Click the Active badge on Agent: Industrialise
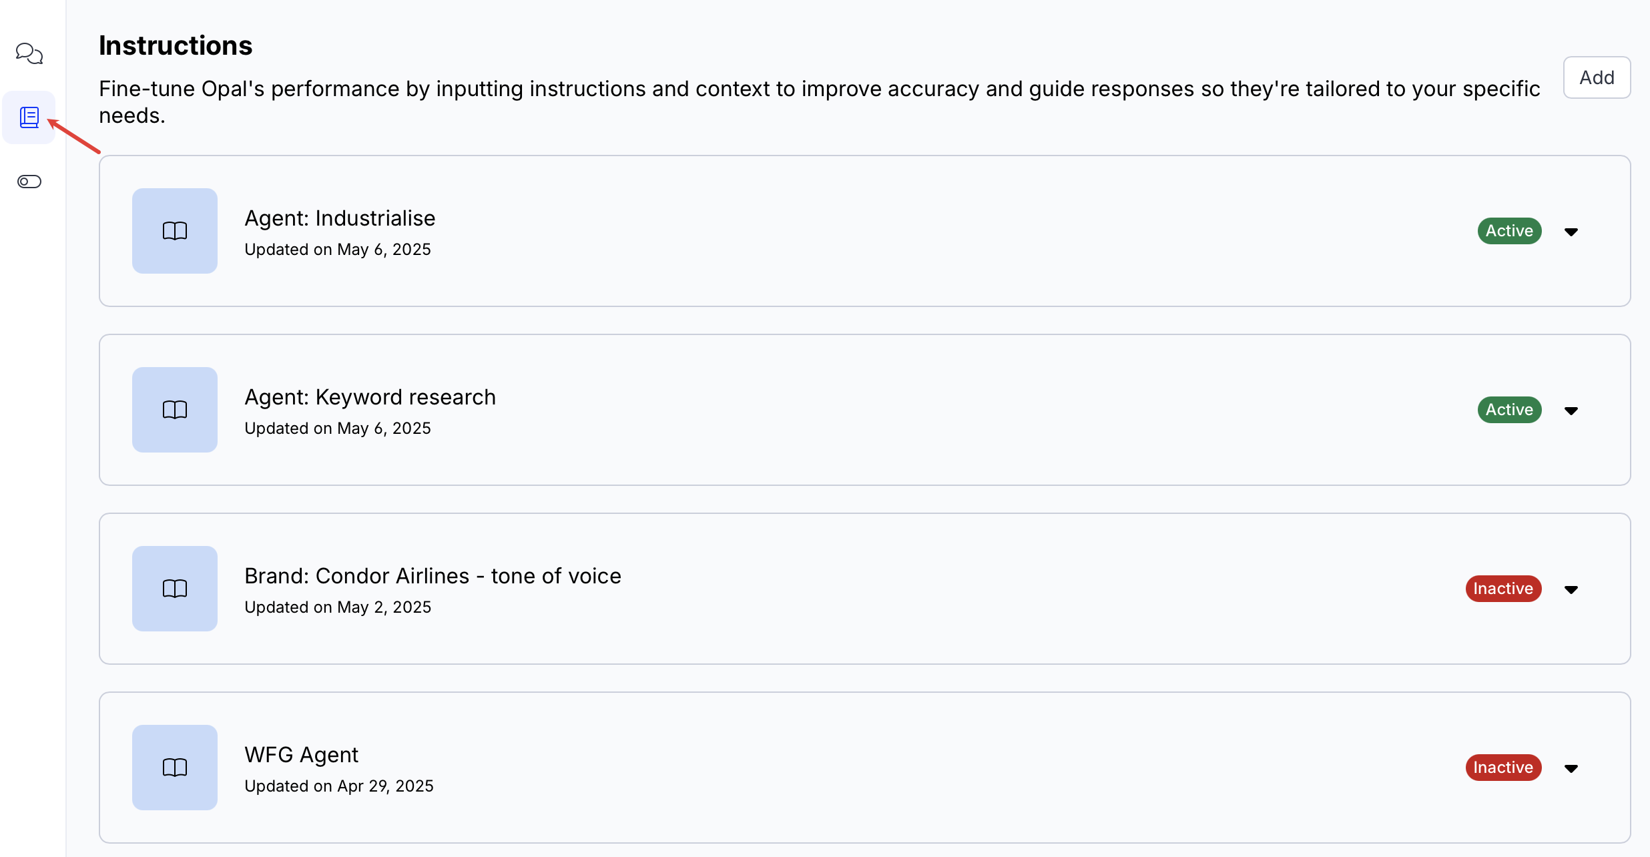 tap(1509, 231)
